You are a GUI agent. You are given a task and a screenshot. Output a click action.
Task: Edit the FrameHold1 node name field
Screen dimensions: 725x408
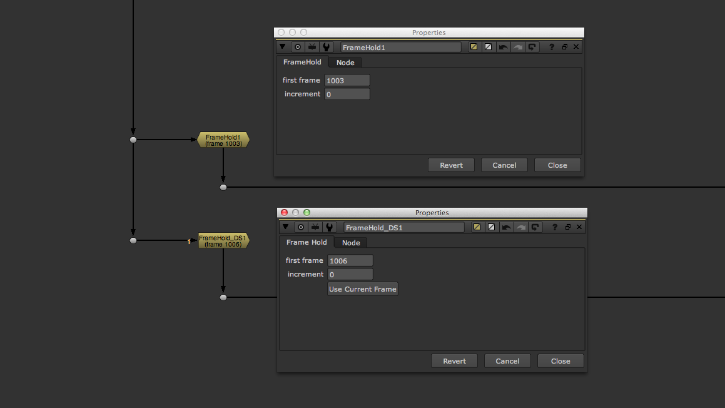[x=401, y=47]
